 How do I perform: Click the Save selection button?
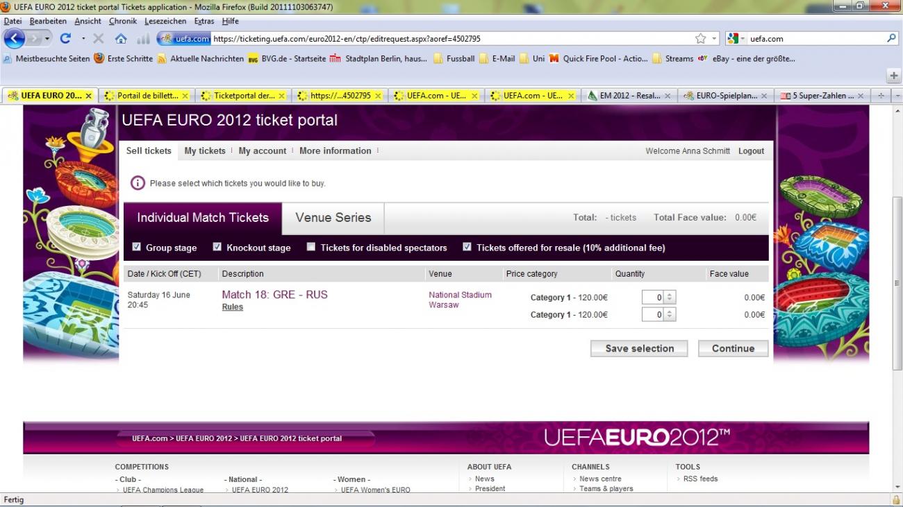[639, 348]
